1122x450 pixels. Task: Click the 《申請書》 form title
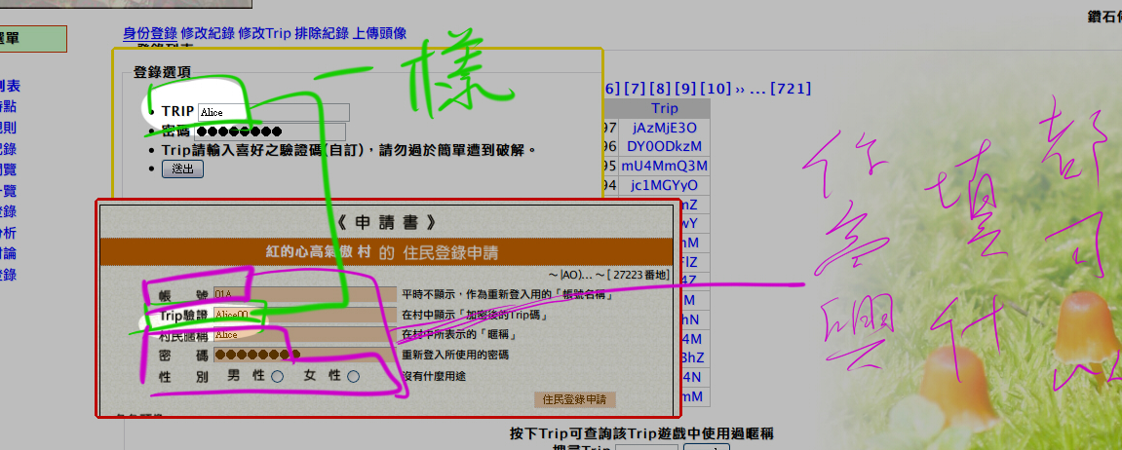pyautogui.click(x=386, y=222)
